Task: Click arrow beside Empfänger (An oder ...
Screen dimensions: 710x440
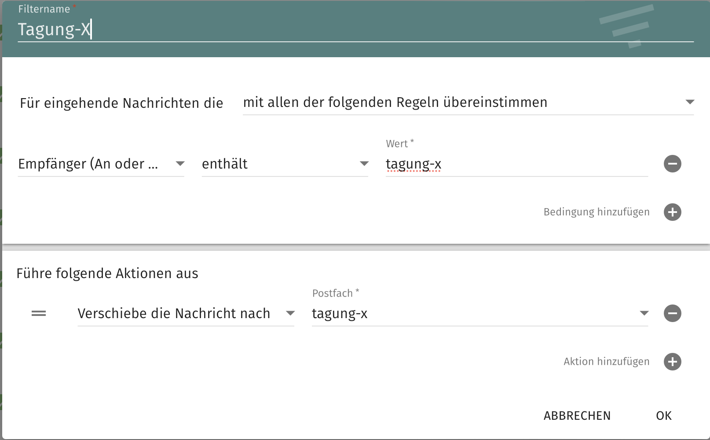Action: pyautogui.click(x=180, y=164)
